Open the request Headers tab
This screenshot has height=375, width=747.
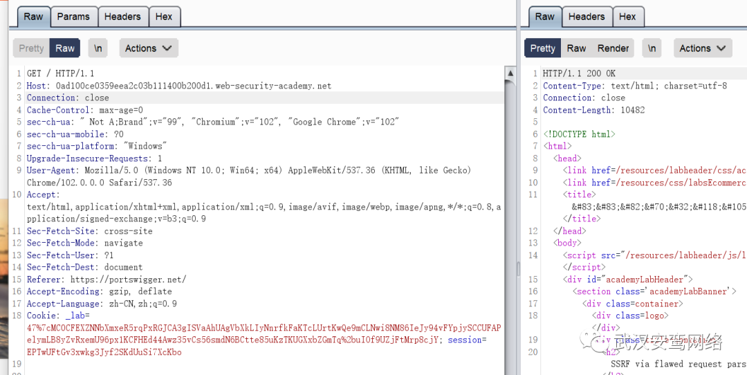pos(122,17)
